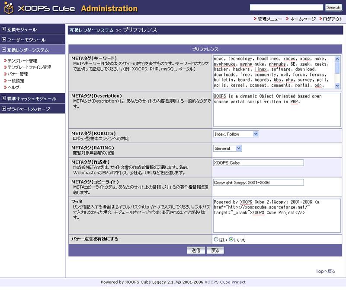346x291 pixels.
Task: Click the Topへ戻る link
Action: pyautogui.click(x=325, y=272)
